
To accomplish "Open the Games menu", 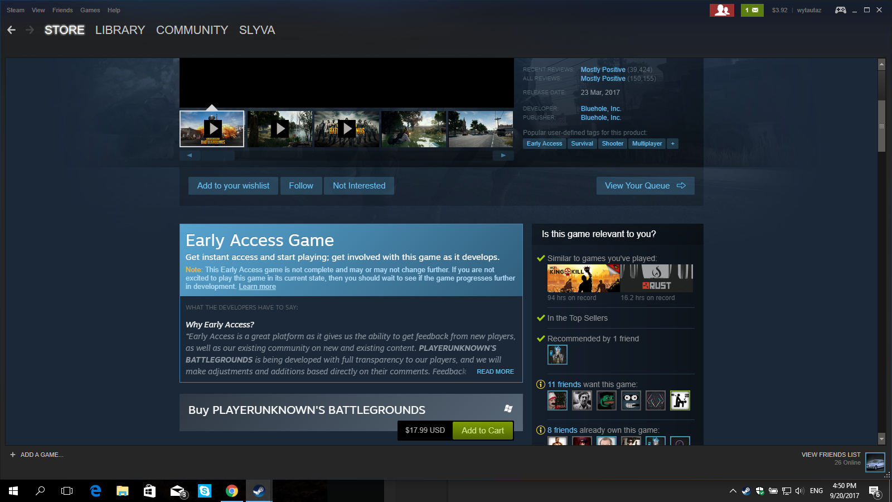I will tap(90, 10).
